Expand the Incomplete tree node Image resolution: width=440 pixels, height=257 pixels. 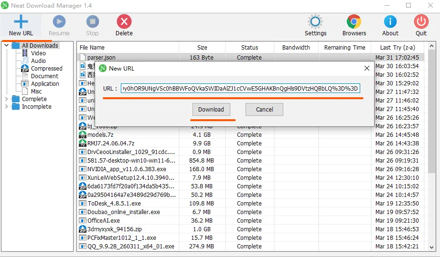click(x=7, y=106)
